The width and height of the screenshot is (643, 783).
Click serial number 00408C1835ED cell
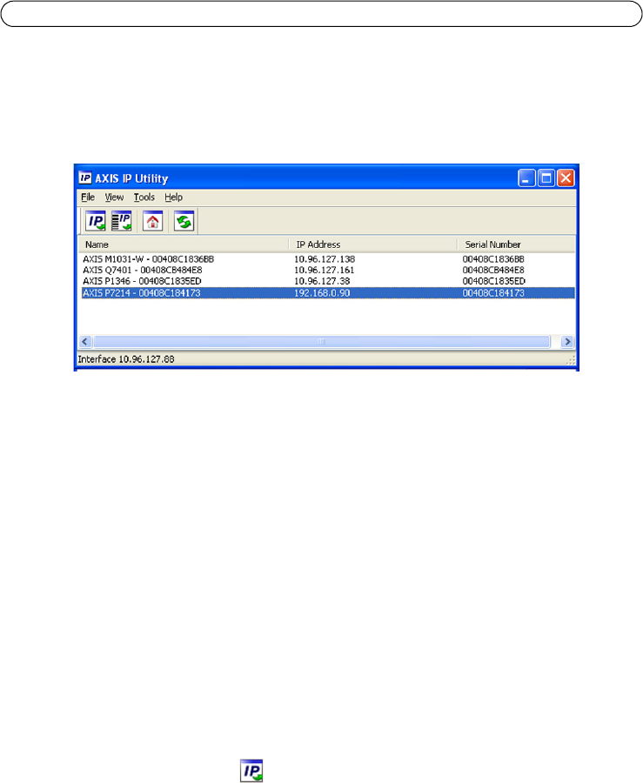[493, 281]
